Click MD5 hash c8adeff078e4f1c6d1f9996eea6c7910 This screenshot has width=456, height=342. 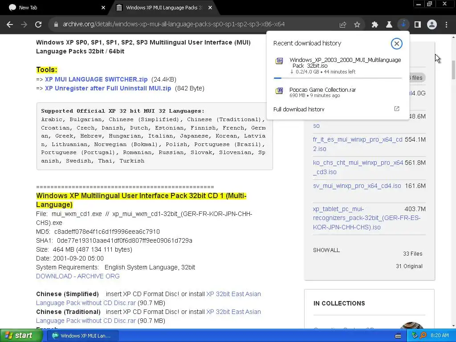[107, 232]
